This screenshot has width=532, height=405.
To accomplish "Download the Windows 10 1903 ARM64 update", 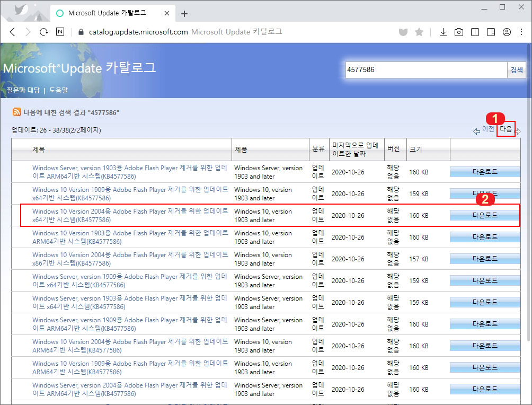I will tap(485, 237).
